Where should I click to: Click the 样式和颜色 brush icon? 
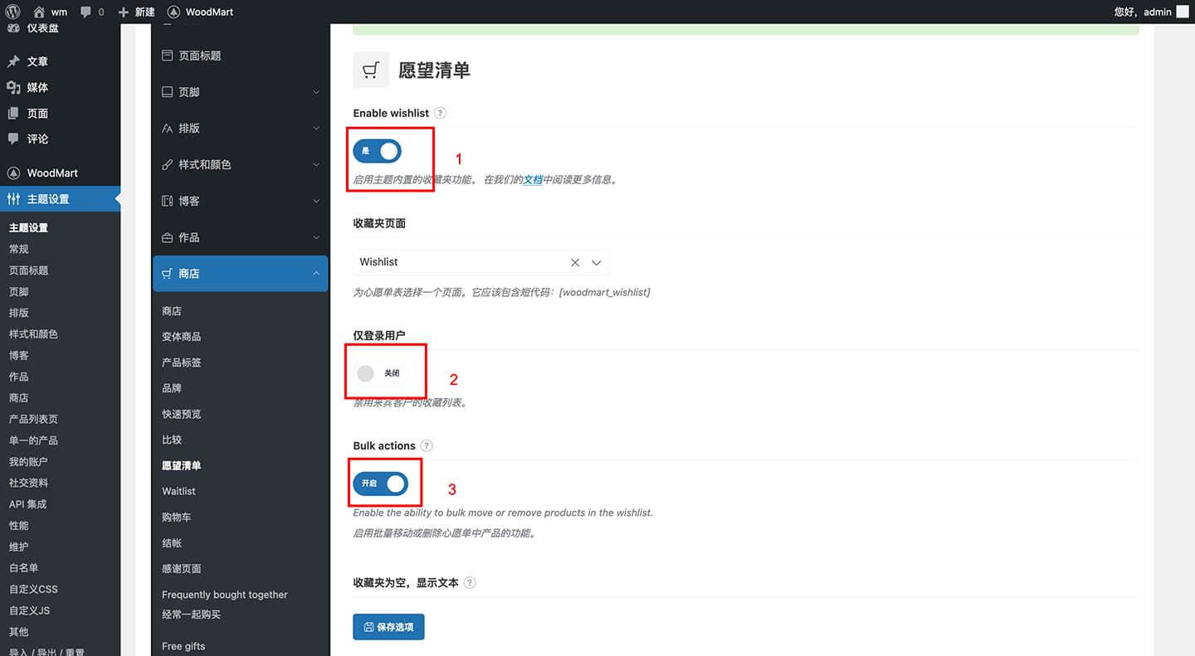pyautogui.click(x=167, y=165)
